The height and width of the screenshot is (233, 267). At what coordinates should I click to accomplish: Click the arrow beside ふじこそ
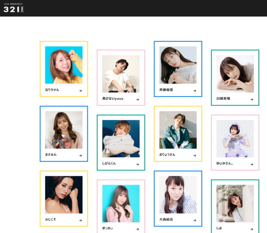[x=81, y=220]
